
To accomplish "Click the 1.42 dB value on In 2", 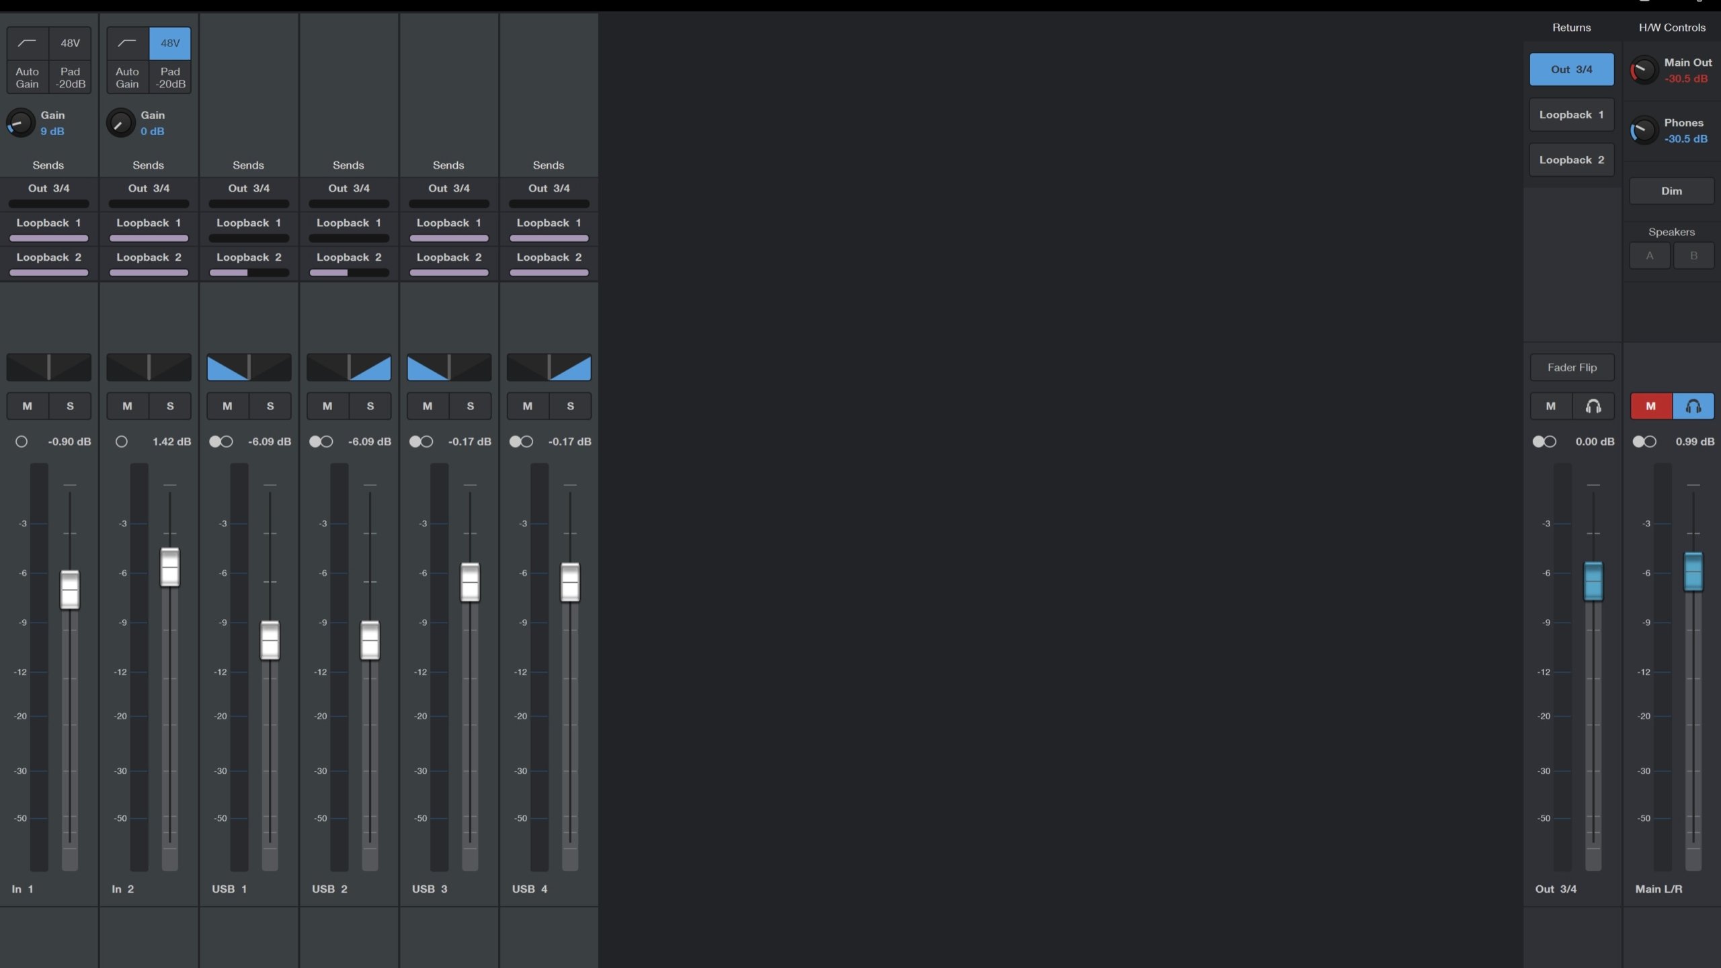I will [171, 442].
